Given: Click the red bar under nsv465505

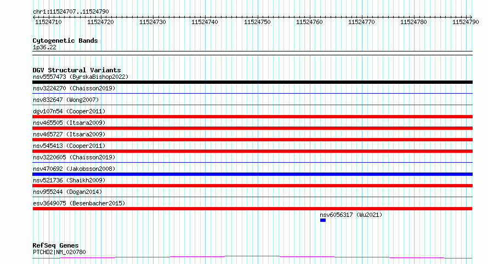Looking at the screenshot, I should [x=252, y=128].
